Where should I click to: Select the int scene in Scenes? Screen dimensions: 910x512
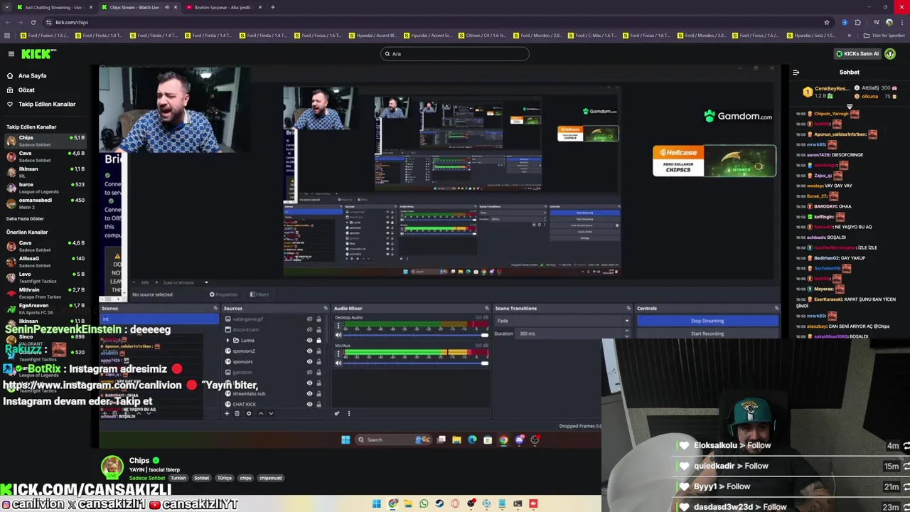(160, 319)
